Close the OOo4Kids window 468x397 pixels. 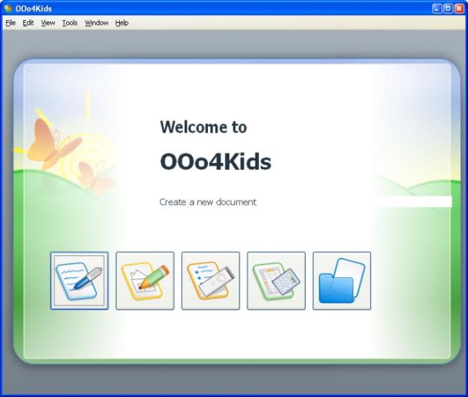tap(459, 9)
